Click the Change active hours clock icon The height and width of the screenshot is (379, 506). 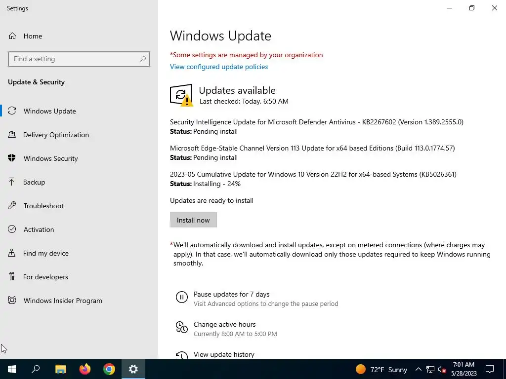tap(182, 327)
